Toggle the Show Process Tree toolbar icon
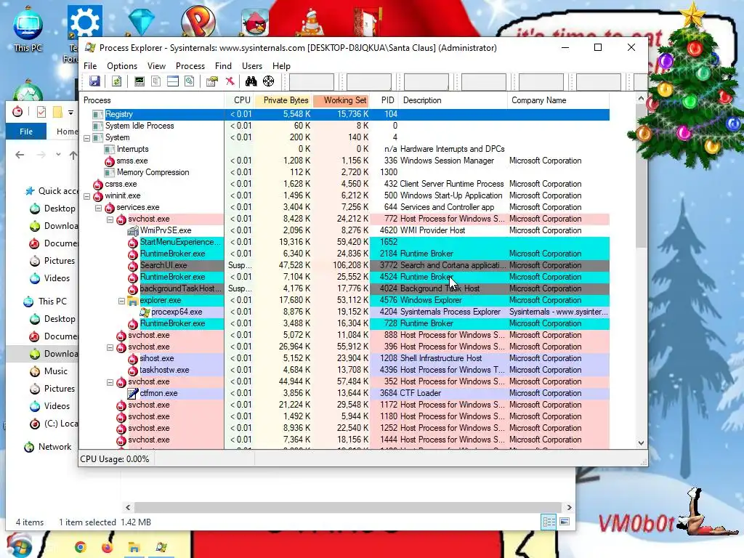This screenshot has width=744, height=558. [x=155, y=81]
